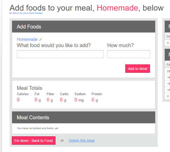The width and height of the screenshot is (170, 152).
Task: Click the Protein total value
Action: [94, 100]
